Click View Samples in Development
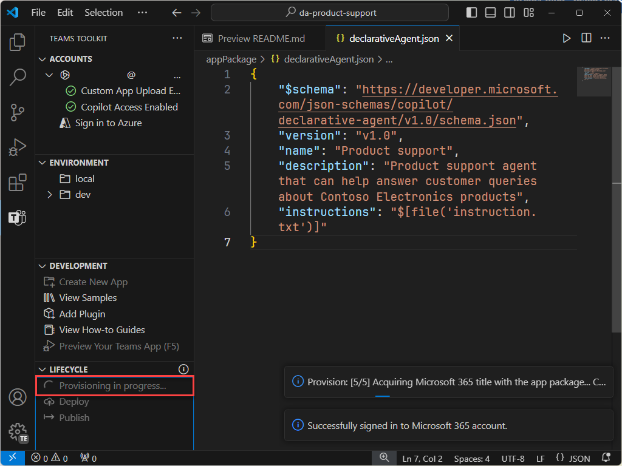 point(87,298)
